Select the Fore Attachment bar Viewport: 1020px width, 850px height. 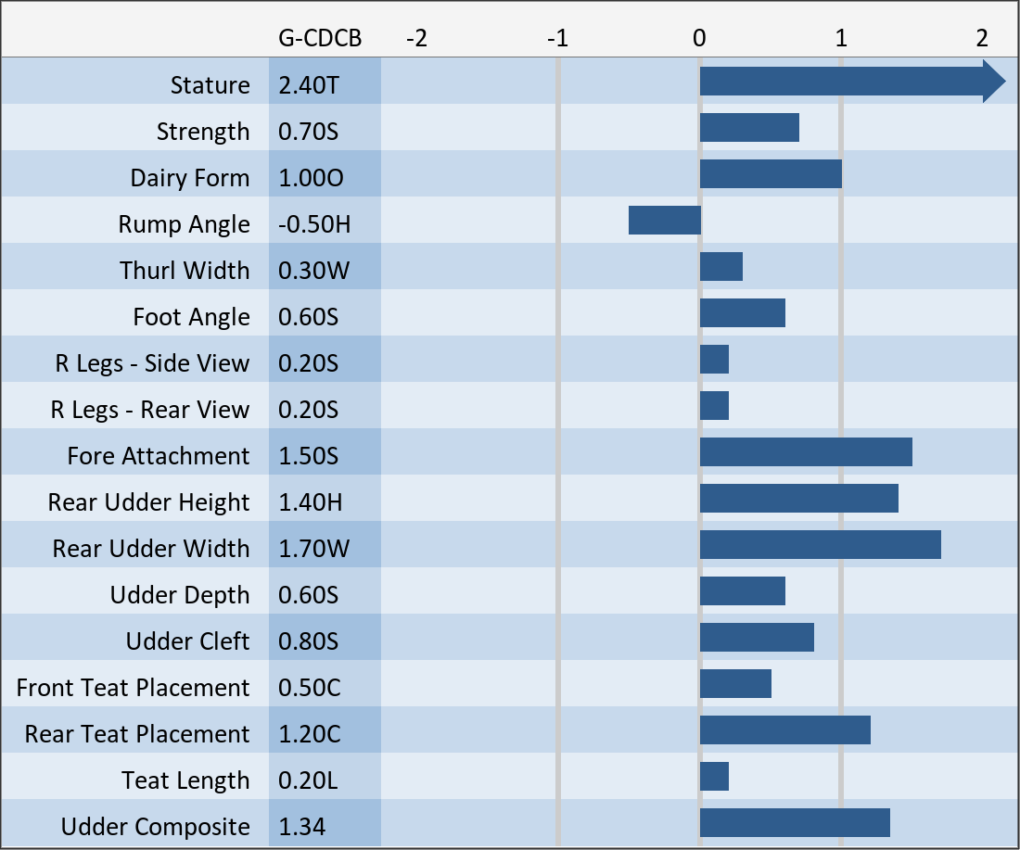coord(806,452)
